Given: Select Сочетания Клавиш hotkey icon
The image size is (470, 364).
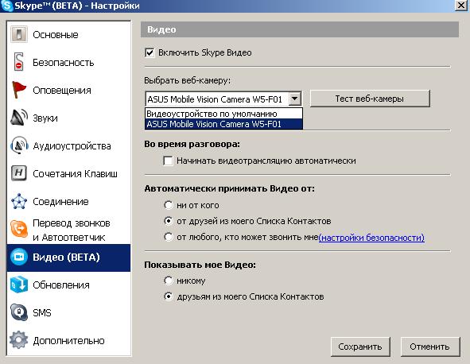Looking at the screenshot, I should pyautogui.click(x=19, y=173).
